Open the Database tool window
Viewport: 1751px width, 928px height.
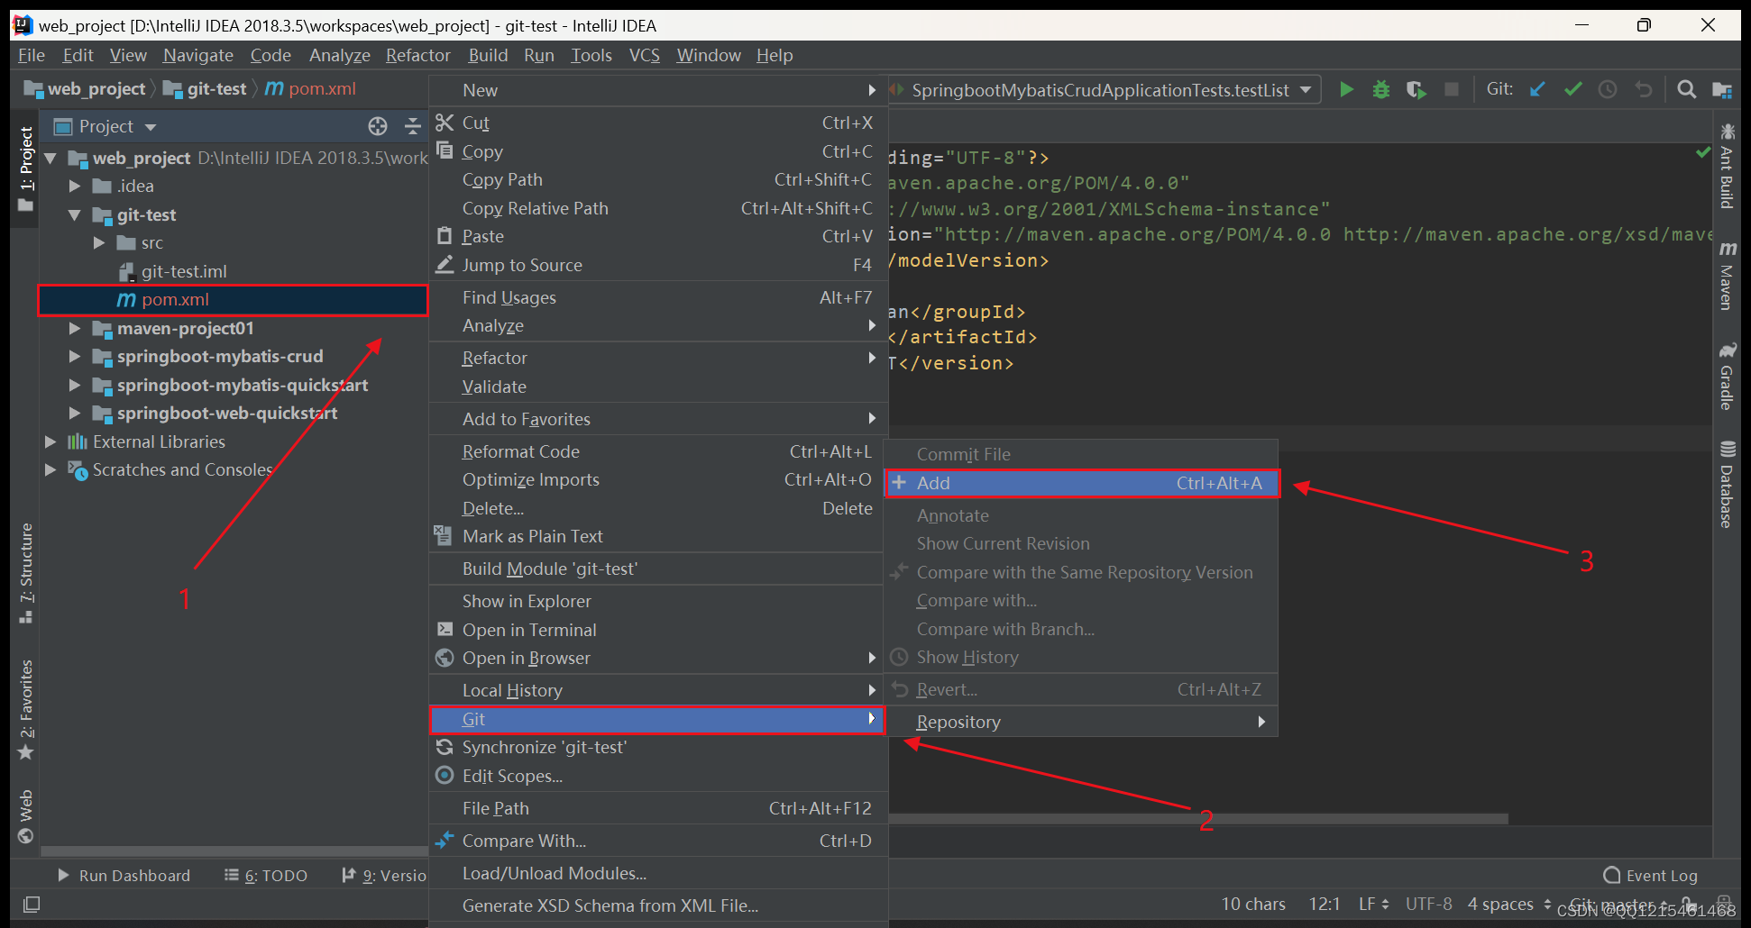click(1727, 485)
